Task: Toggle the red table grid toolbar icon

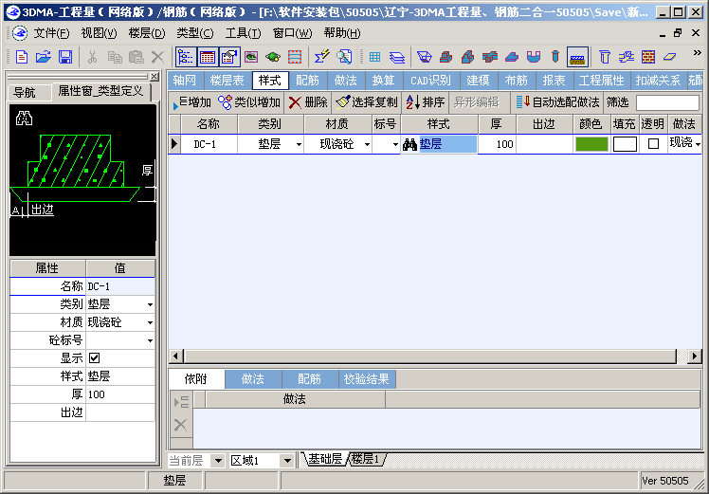Action: click(207, 57)
